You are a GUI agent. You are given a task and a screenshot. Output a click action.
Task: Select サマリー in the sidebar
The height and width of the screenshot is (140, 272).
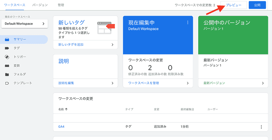(x=24, y=39)
